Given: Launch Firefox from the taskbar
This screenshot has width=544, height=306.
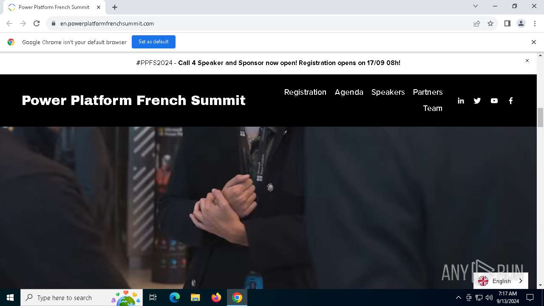Looking at the screenshot, I should [x=216, y=297].
